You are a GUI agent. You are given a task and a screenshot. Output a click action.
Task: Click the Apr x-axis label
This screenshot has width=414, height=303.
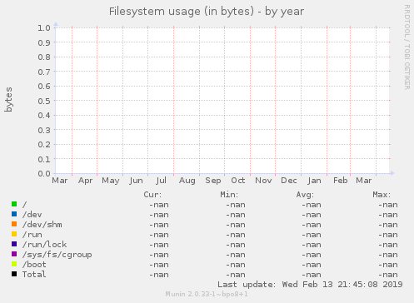[85, 181]
